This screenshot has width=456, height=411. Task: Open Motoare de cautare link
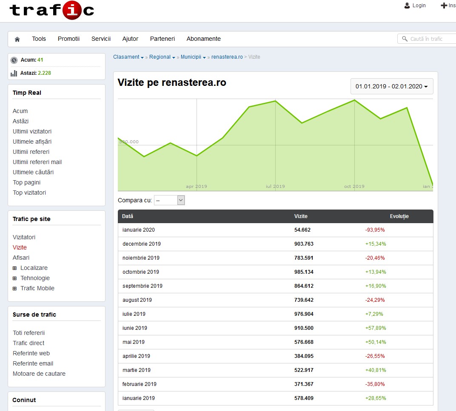(x=39, y=374)
